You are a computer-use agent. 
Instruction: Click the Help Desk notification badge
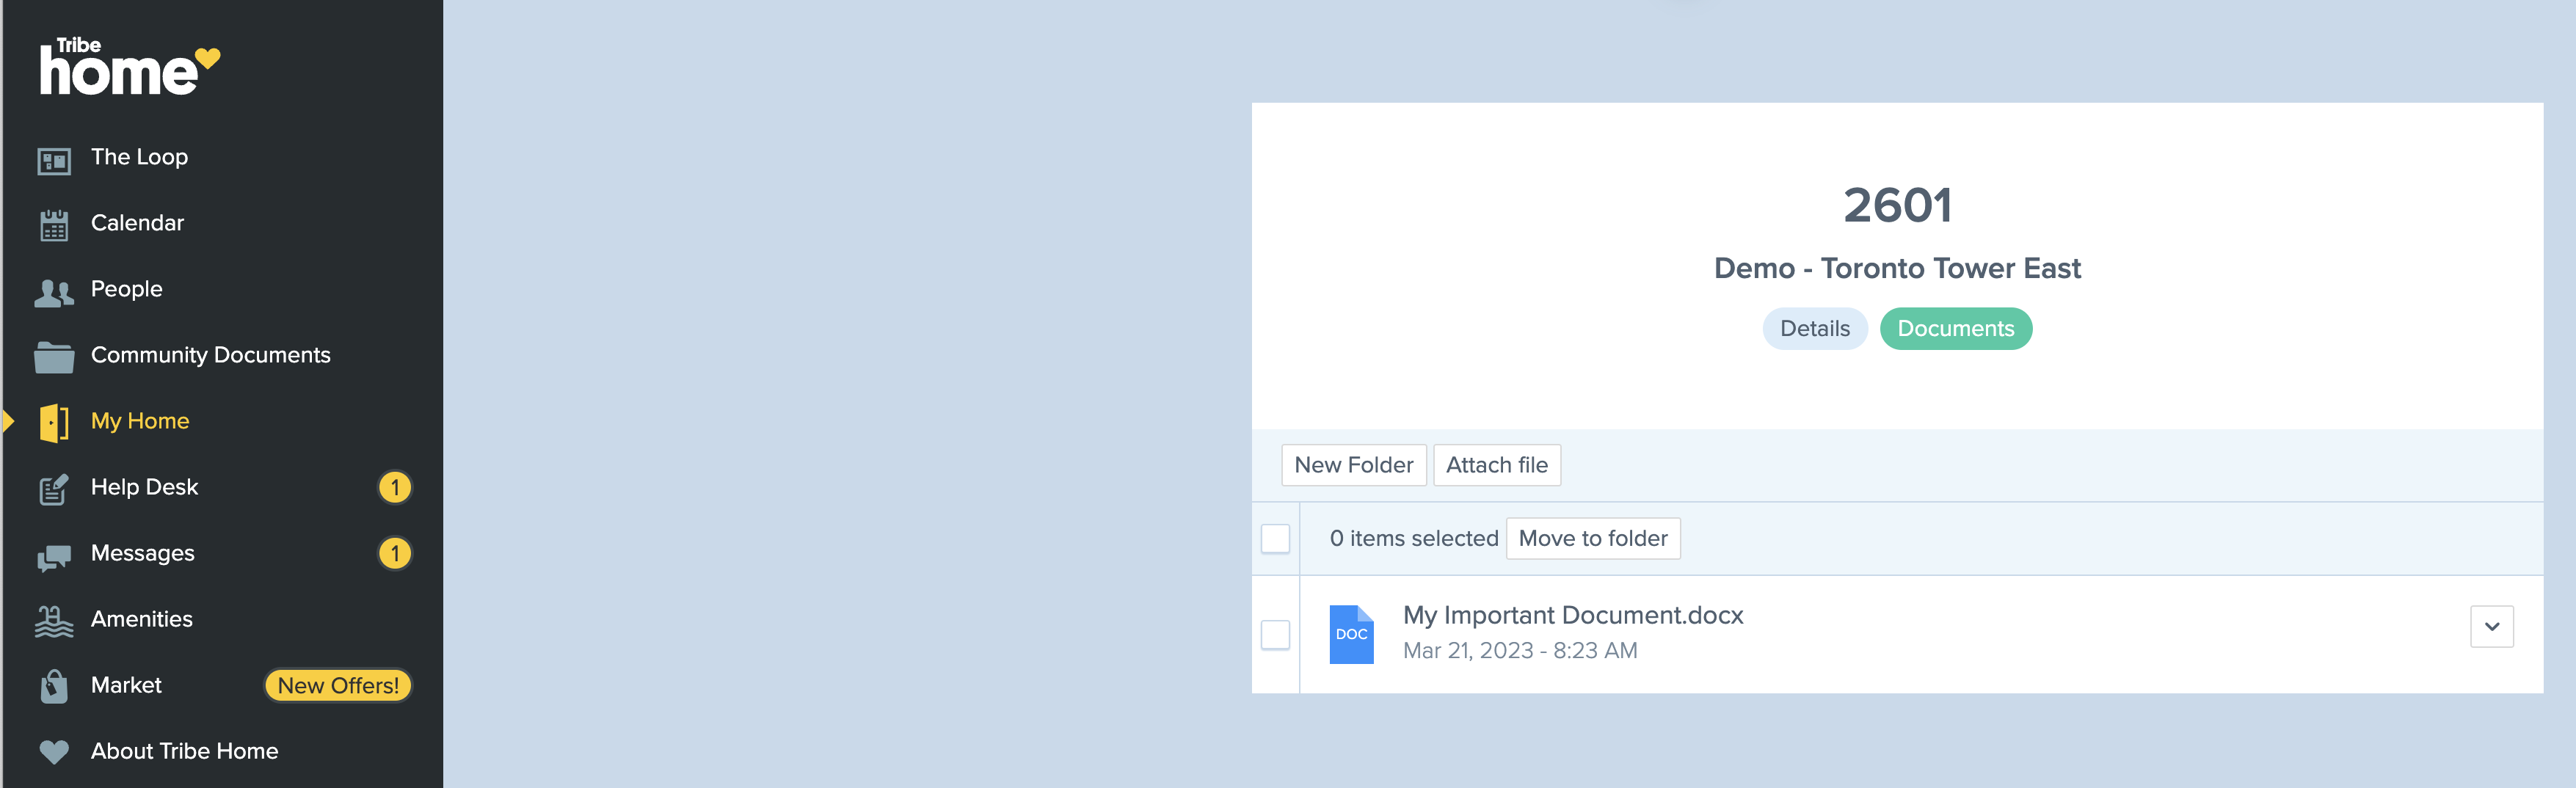tap(395, 487)
